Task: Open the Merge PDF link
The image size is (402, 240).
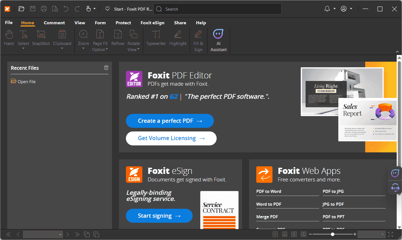Action: (x=267, y=217)
